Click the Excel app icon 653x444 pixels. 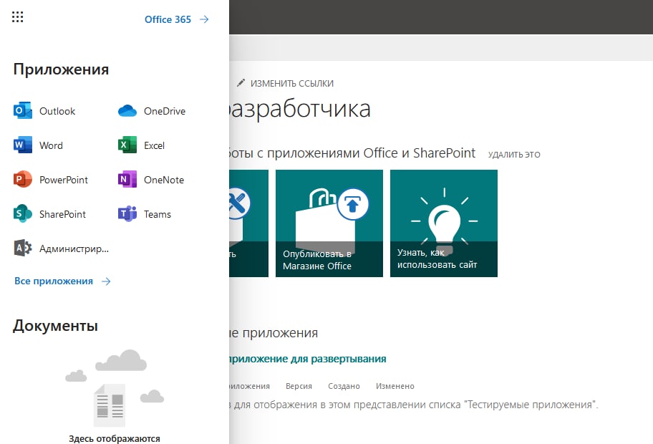click(127, 145)
